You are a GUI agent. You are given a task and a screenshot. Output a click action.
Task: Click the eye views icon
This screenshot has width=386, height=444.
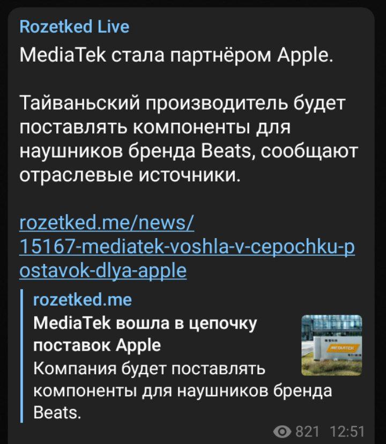click(282, 432)
